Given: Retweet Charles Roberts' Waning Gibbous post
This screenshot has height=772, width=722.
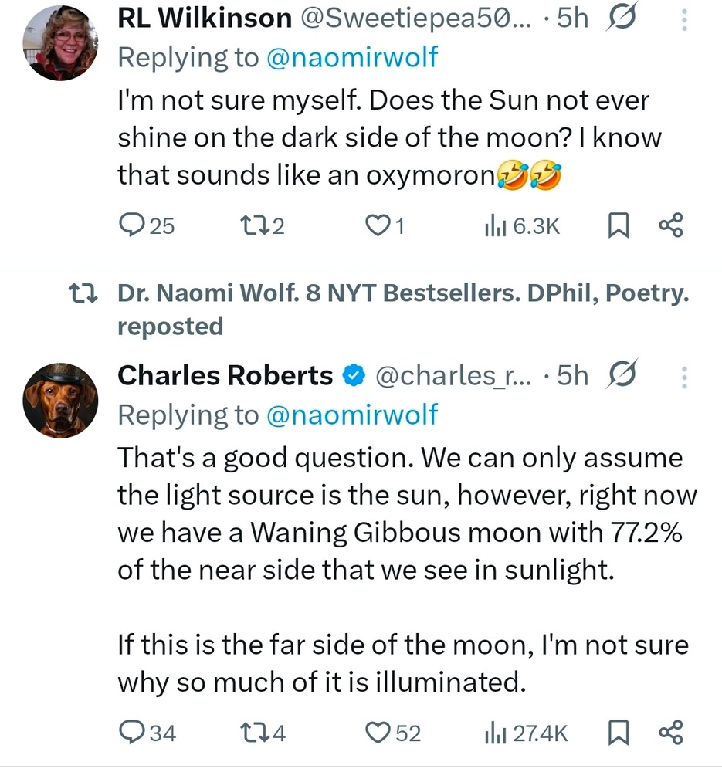Looking at the screenshot, I should [x=253, y=732].
